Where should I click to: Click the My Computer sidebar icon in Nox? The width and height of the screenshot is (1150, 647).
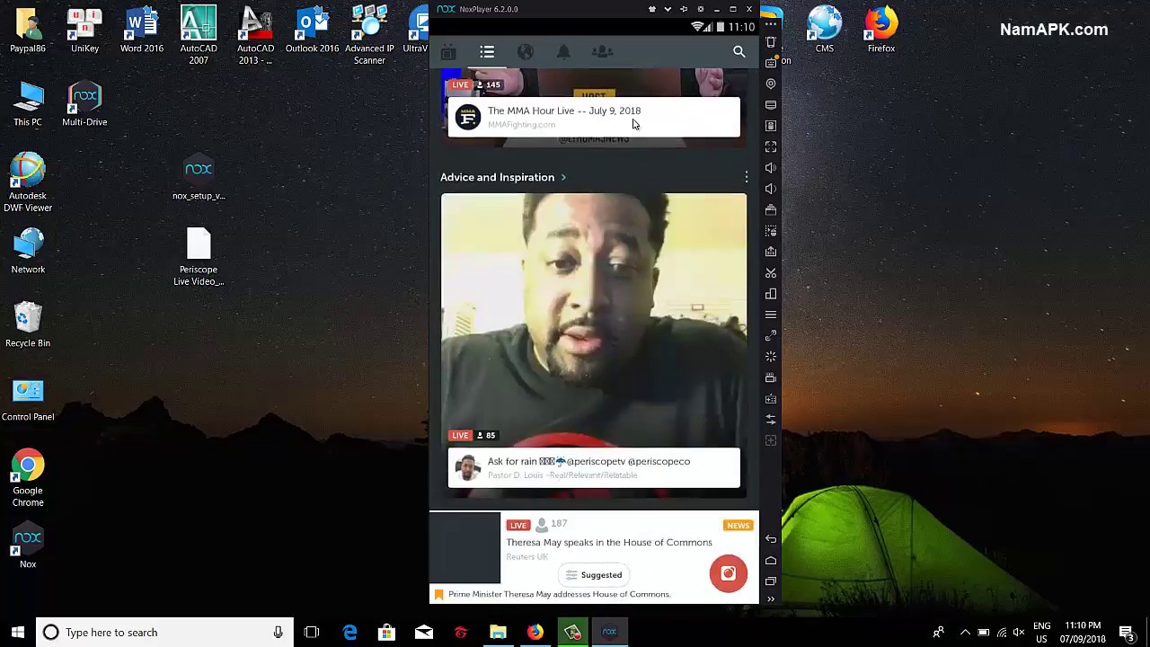point(771,105)
